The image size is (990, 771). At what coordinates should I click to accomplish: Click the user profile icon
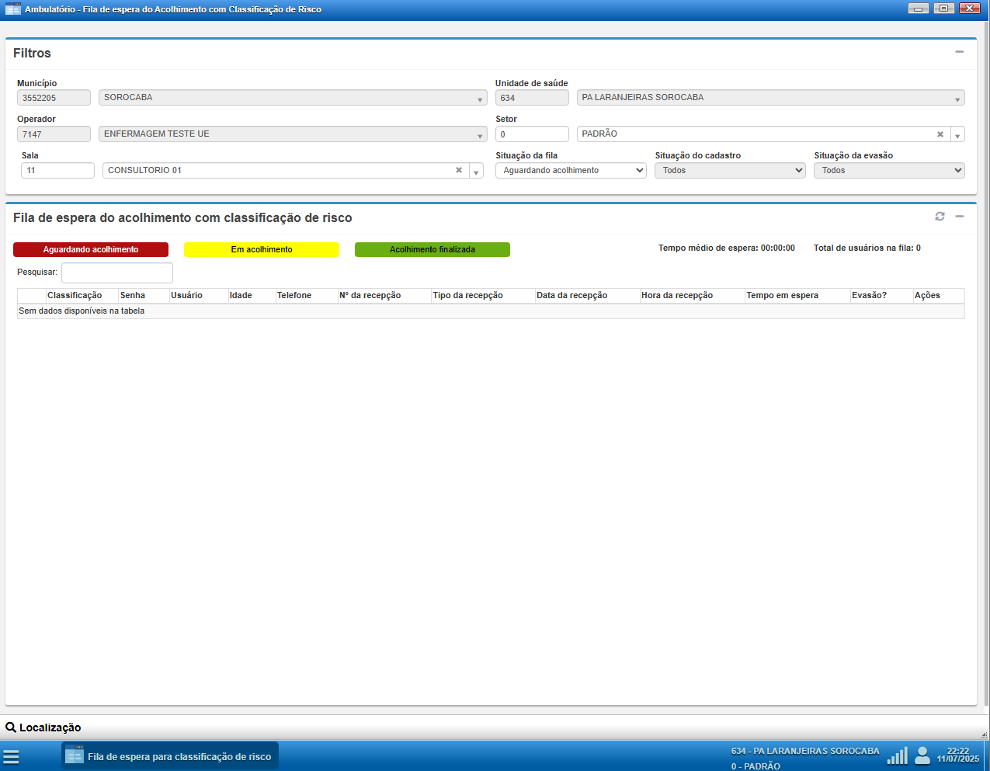point(922,755)
